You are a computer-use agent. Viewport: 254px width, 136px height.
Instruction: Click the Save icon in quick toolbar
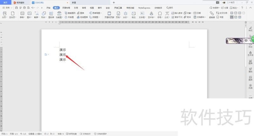pyautogui.click(x=17, y=8)
